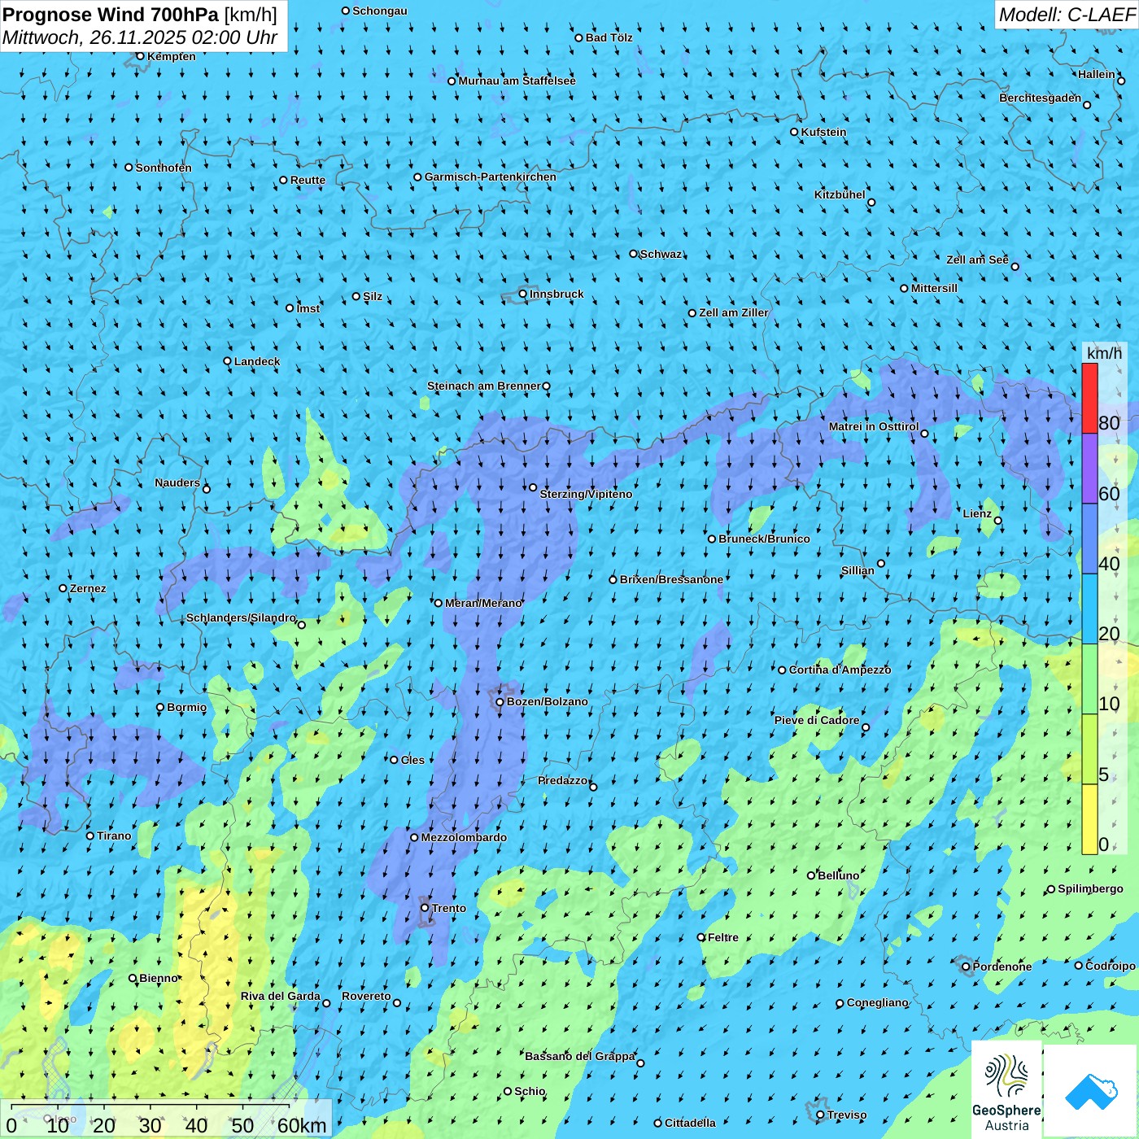
Task: Select the Bormio location dot
Action: coord(160,708)
